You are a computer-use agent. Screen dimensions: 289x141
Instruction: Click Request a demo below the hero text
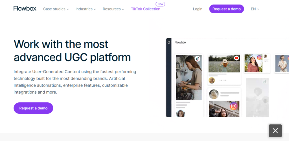33,108
